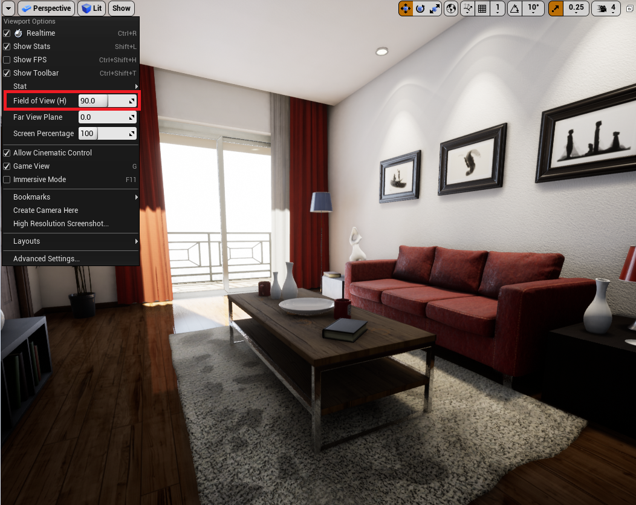Expand the Layouts submenu
Viewport: 636px width, 505px height.
click(x=71, y=241)
